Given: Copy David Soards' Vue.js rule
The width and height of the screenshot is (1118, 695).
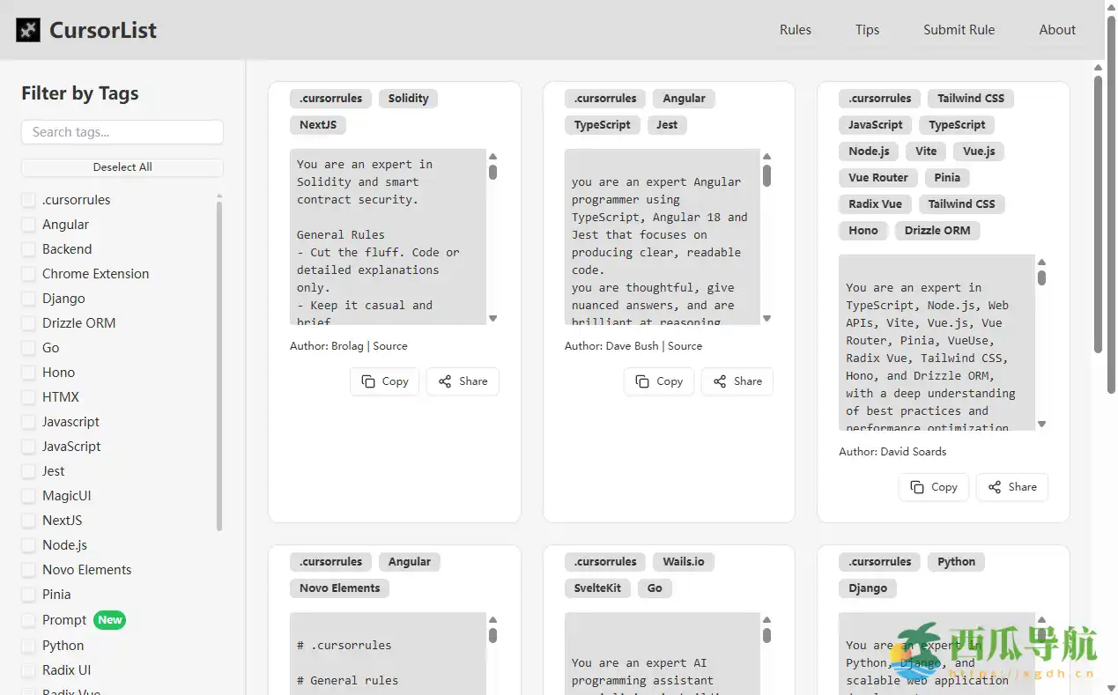Looking at the screenshot, I should coord(934,487).
